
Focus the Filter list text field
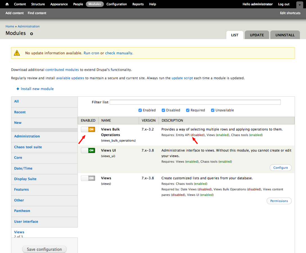point(195,102)
